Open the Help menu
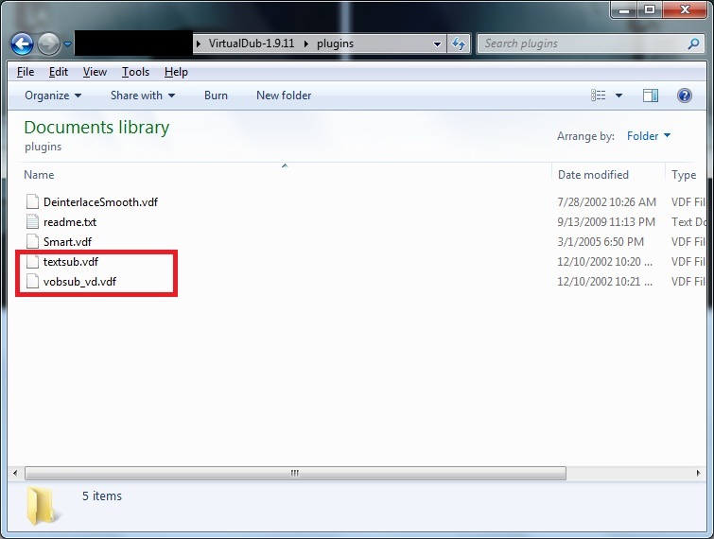 point(176,72)
